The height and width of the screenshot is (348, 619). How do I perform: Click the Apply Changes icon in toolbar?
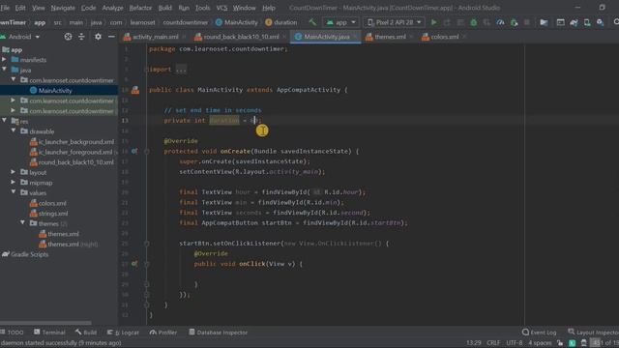tap(447, 22)
